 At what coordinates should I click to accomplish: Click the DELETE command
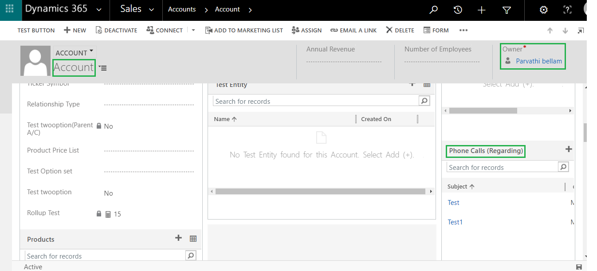[x=400, y=30]
